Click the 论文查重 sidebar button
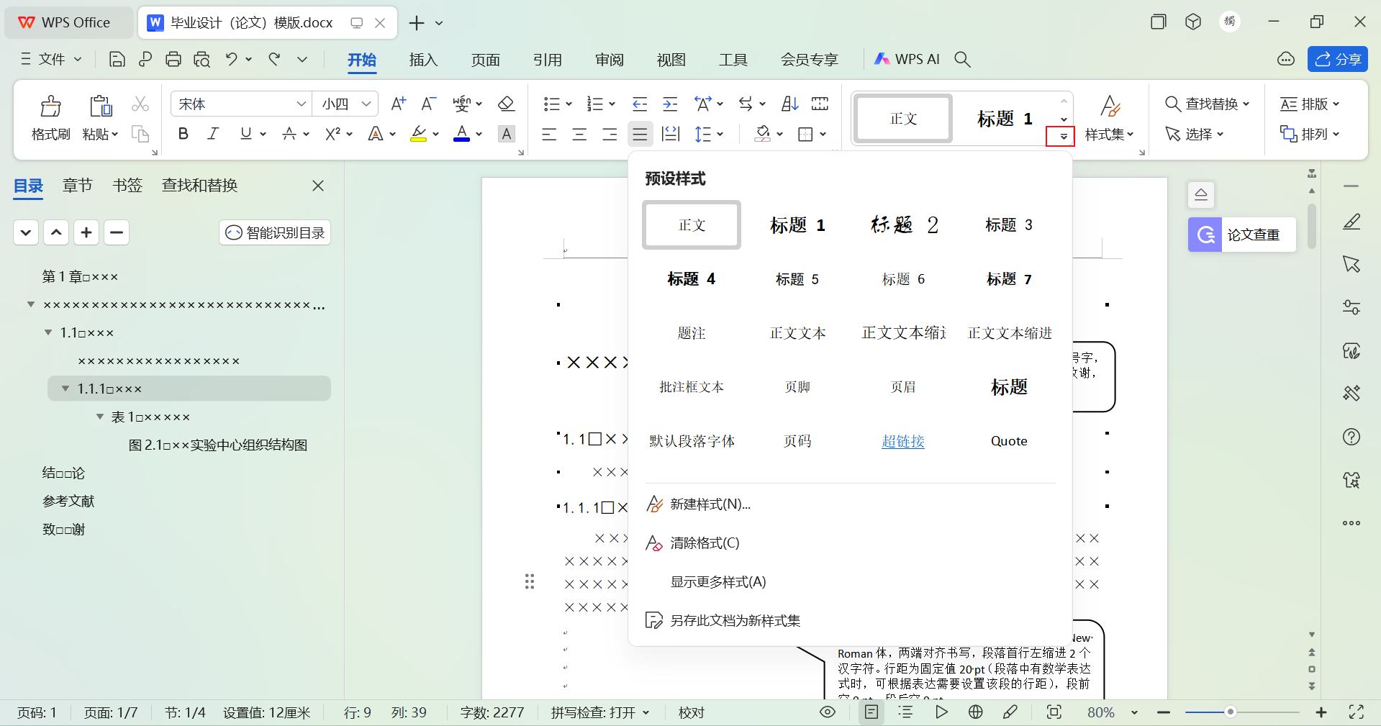This screenshot has width=1381, height=726. click(x=1242, y=235)
